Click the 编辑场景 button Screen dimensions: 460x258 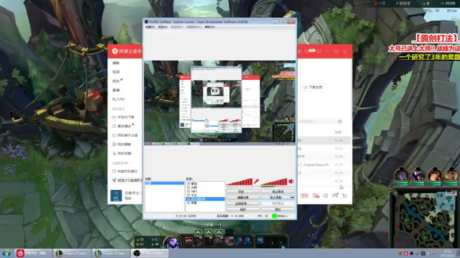(243, 198)
